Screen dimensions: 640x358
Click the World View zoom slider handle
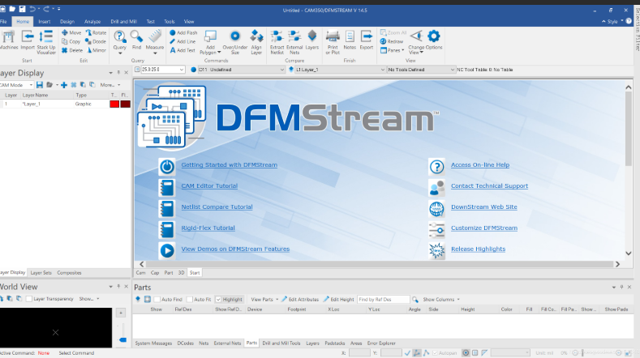(x=122, y=339)
